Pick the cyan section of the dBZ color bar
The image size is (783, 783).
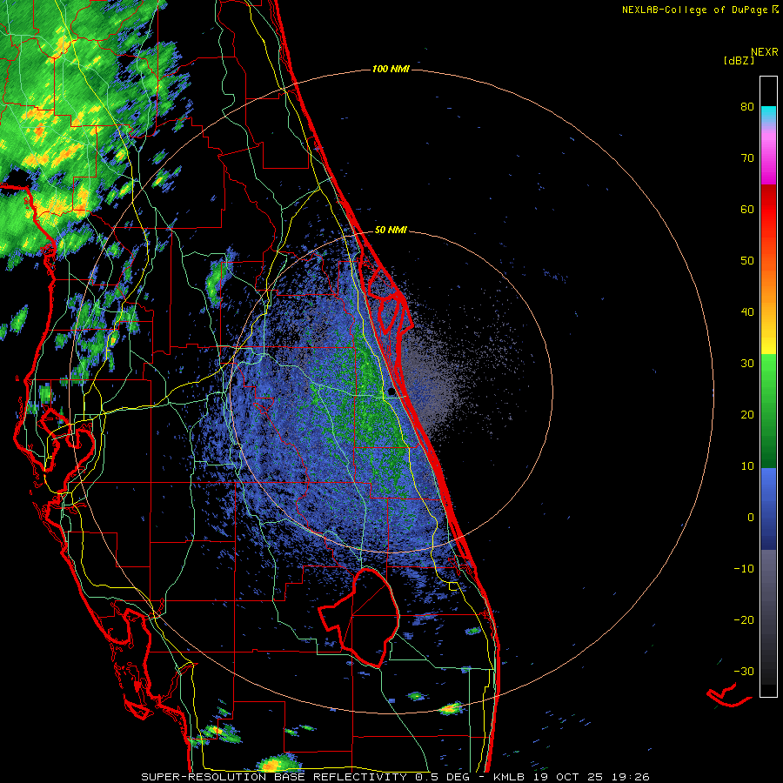pyautogui.click(x=768, y=114)
